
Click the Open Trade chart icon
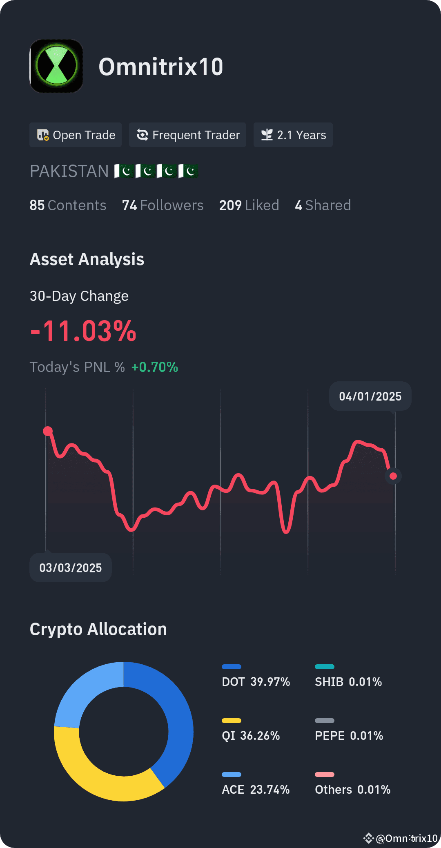point(43,135)
